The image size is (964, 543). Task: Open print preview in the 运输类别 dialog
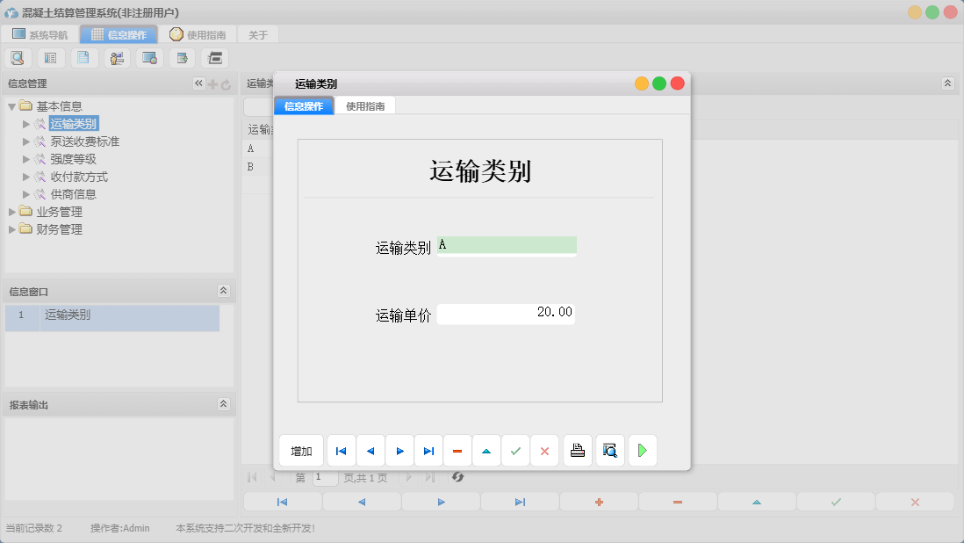pyautogui.click(x=610, y=450)
